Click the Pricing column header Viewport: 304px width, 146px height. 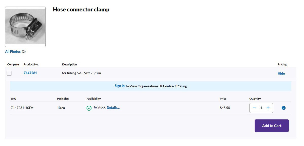pyautogui.click(x=282, y=64)
